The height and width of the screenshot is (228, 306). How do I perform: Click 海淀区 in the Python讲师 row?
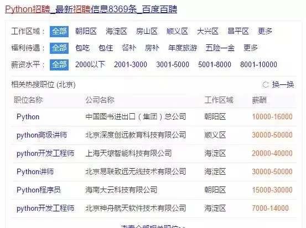215,172
